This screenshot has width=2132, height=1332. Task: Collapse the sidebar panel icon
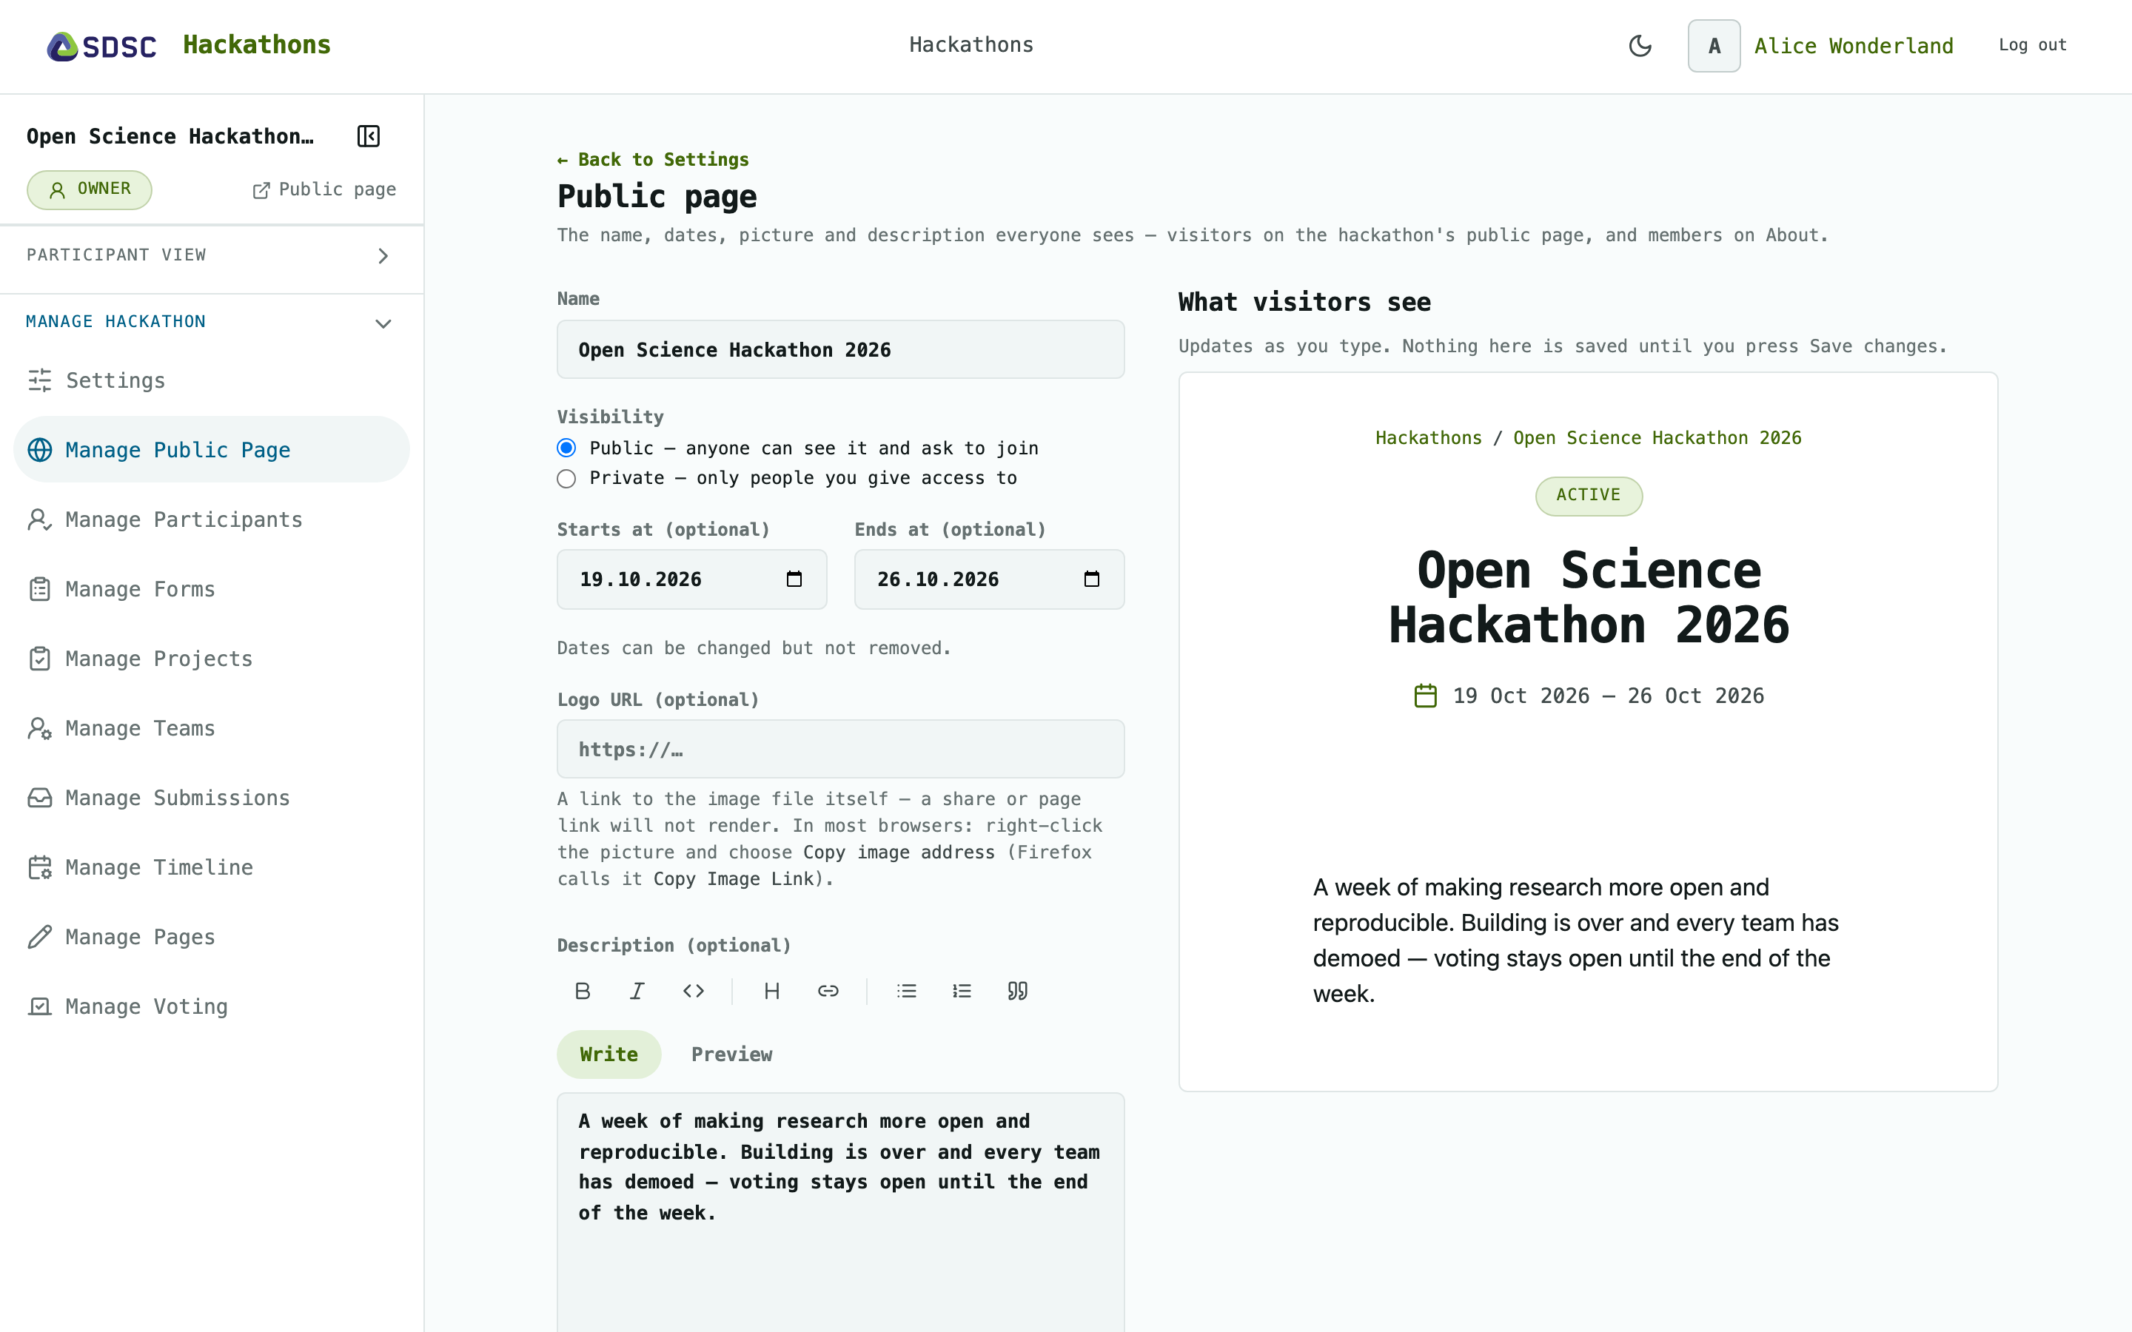(x=368, y=135)
